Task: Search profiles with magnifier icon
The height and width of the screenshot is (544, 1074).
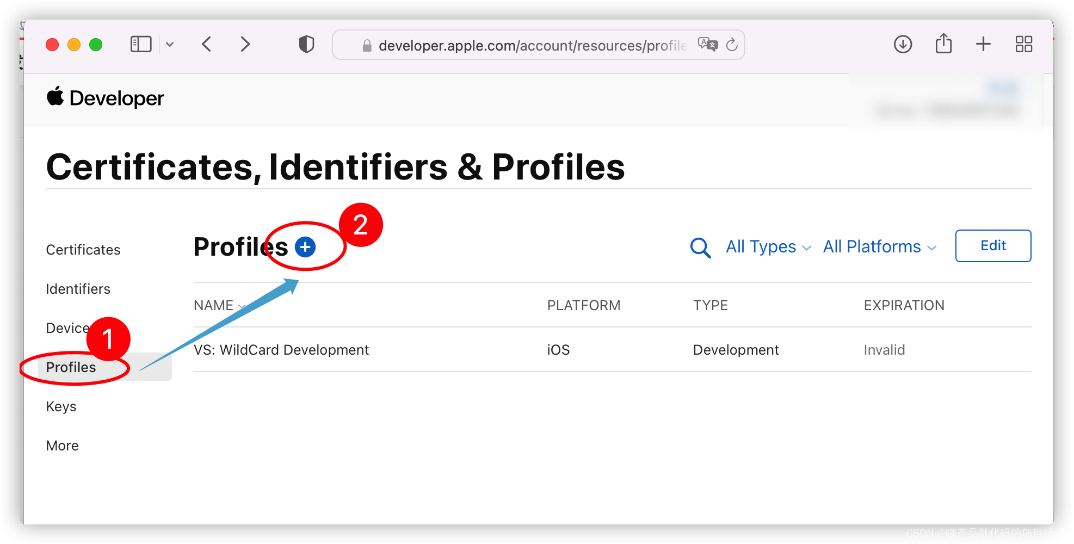Action: click(x=700, y=248)
